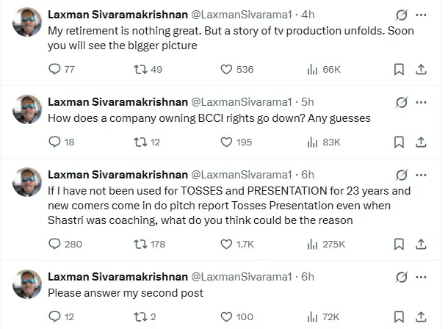Viewport: 448px width, 329px height.
Task: Open the 4h timestamp of first tweet
Action: 309,14
